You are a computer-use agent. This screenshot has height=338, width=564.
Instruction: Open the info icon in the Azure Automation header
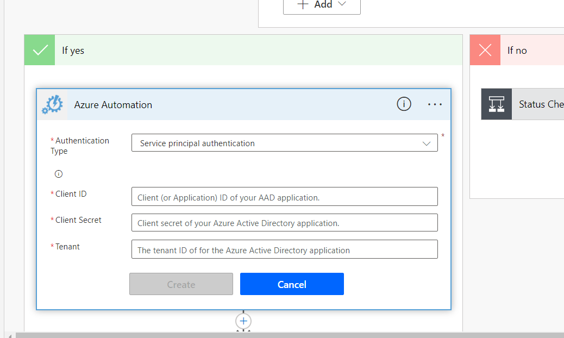pos(404,104)
